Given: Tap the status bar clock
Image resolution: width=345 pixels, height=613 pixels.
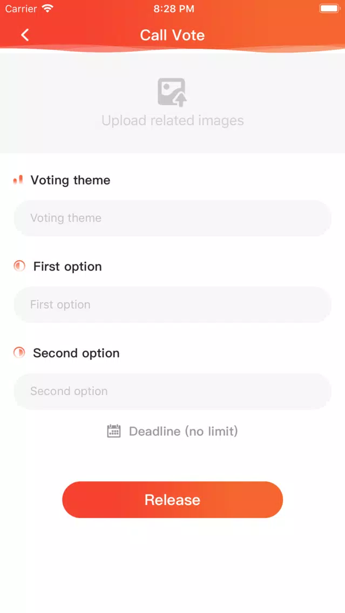Looking at the screenshot, I should click(174, 9).
